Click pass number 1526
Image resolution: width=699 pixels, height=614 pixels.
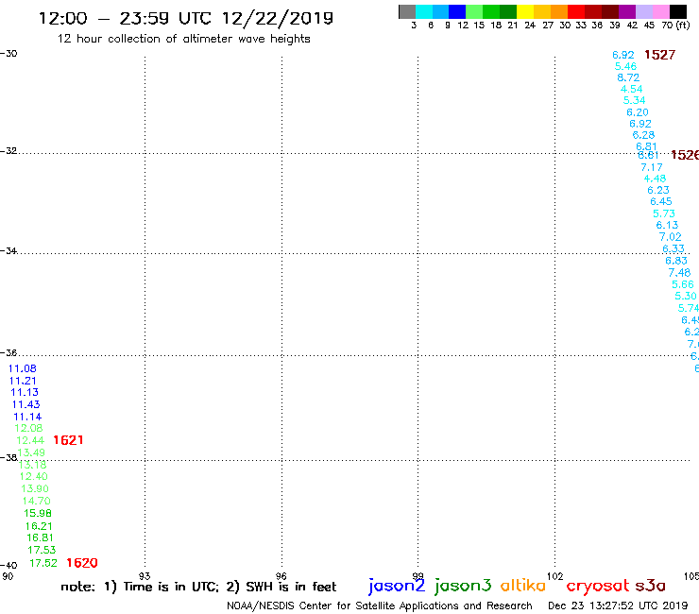pos(685,155)
